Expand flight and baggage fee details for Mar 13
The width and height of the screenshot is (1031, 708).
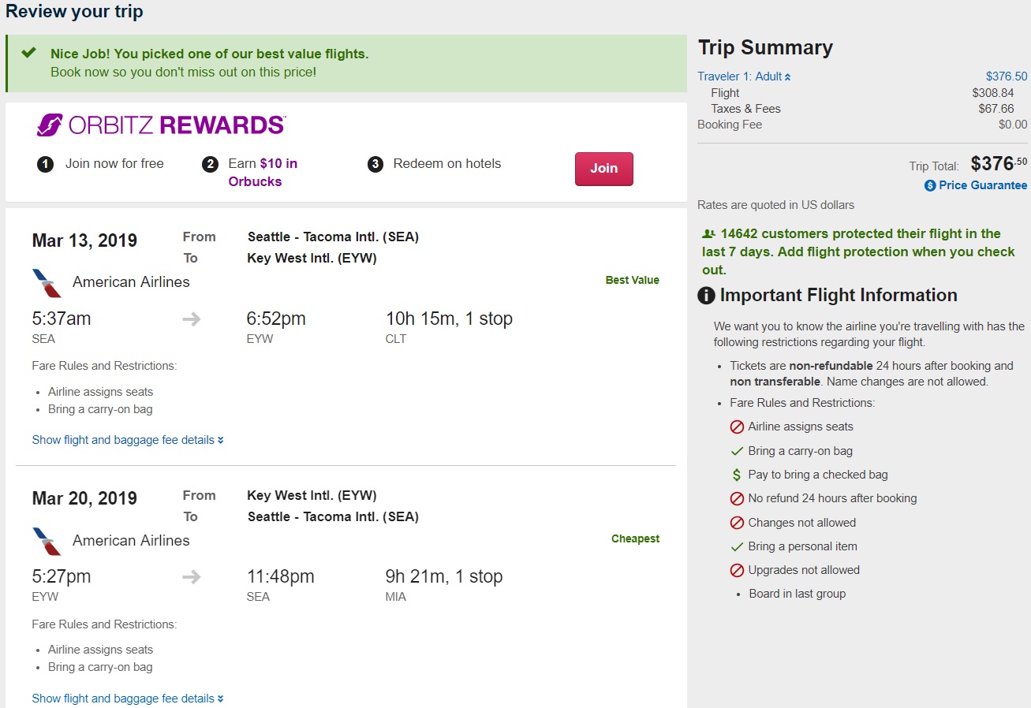click(128, 440)
